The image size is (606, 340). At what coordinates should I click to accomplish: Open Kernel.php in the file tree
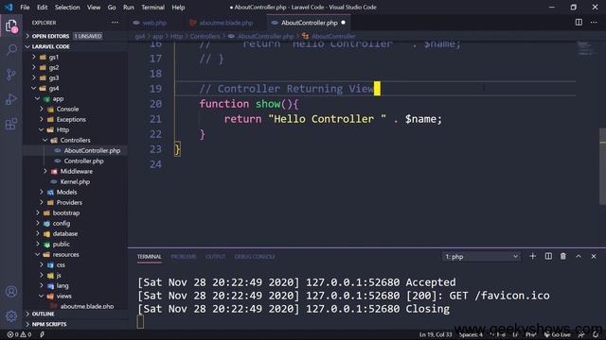point(76,182)
